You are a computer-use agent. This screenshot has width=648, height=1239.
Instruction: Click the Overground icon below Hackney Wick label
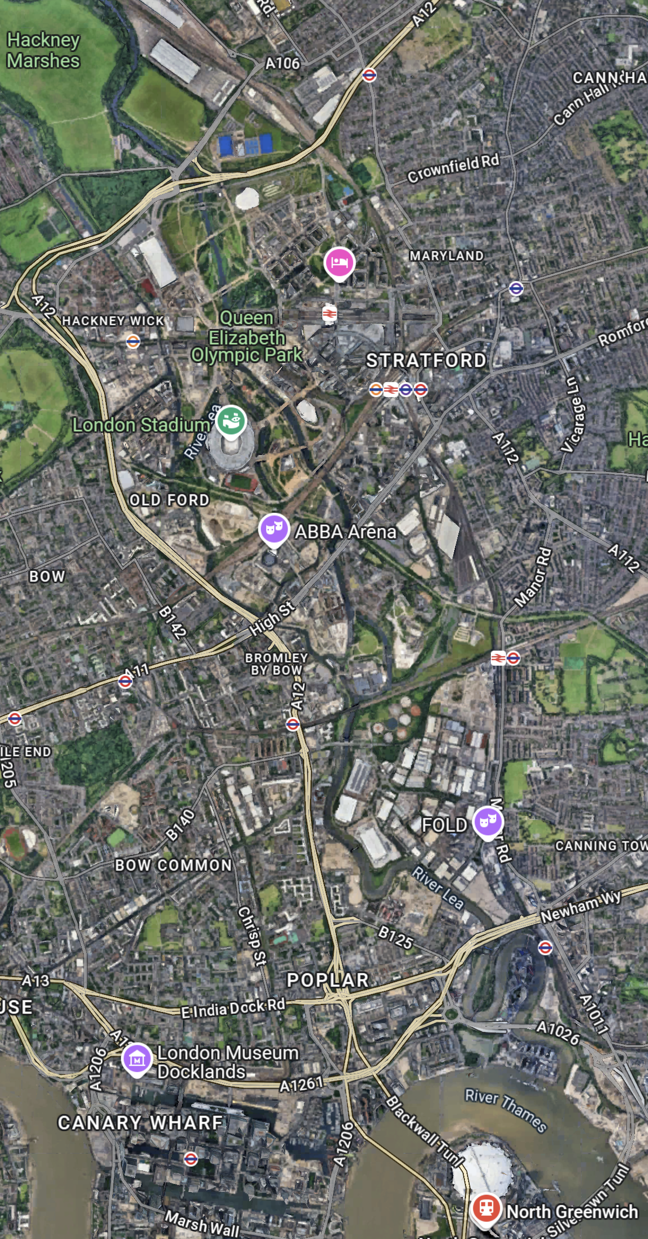(133, 341)
